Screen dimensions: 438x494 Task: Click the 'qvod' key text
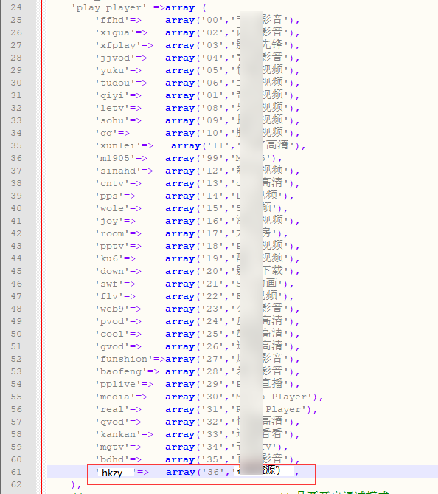(x=112, y=422)
